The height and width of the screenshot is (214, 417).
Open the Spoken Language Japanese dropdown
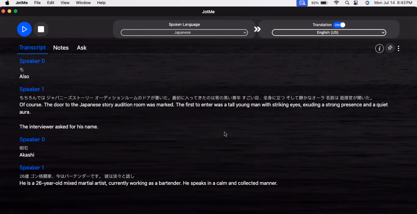click(x=184, y=33)
